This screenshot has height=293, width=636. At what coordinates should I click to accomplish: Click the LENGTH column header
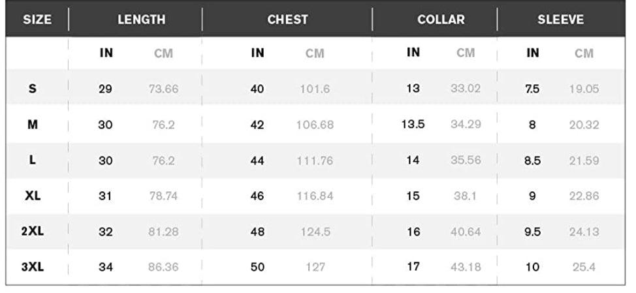pyautogui.click(x=141, y=20)
